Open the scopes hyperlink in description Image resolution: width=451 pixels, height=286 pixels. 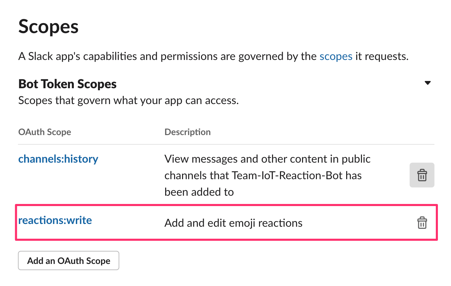[335, 56]
